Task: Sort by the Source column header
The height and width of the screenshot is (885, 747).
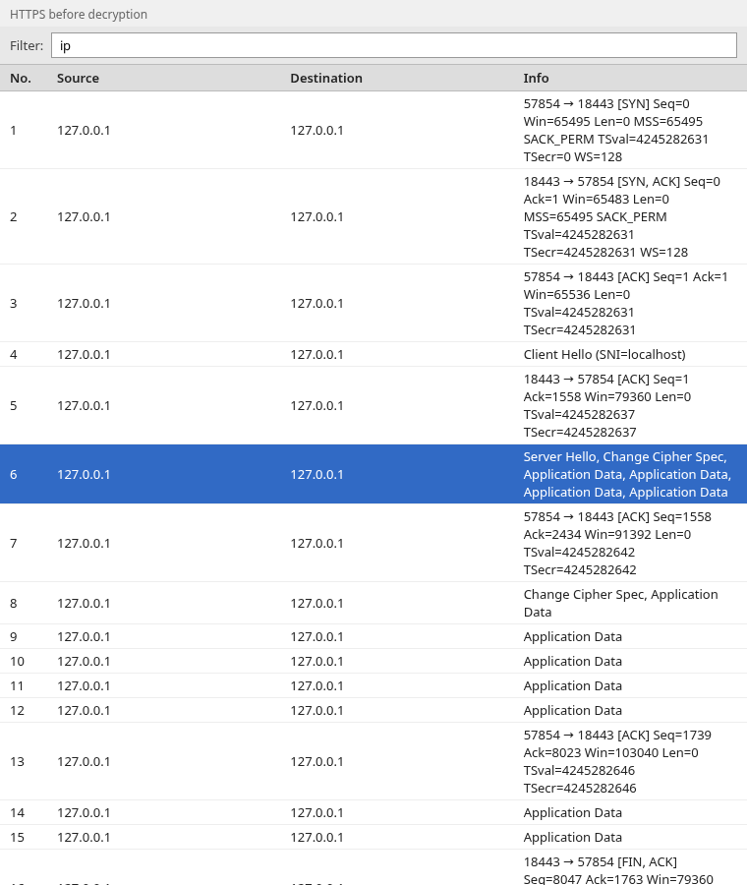Action: [x=78, y=78]
